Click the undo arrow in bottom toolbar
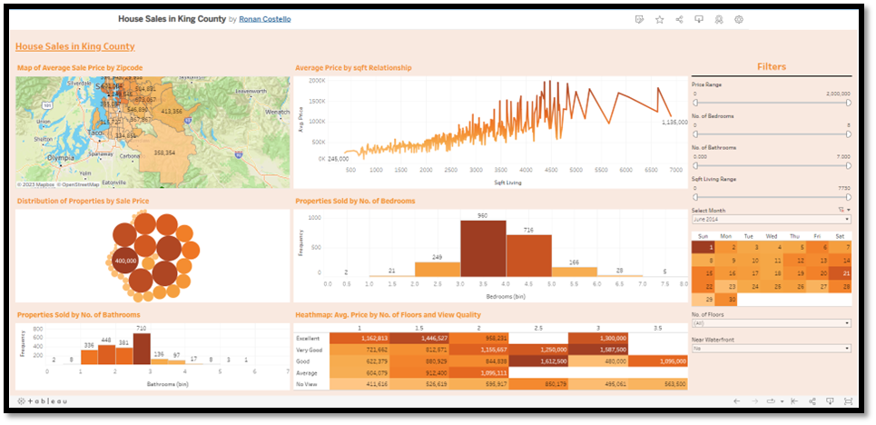Viewport: 876px width, 425px height. [737, 400]
